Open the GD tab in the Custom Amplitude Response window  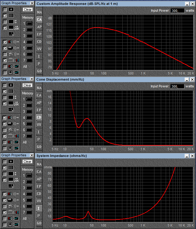click(x=39, y=71)
